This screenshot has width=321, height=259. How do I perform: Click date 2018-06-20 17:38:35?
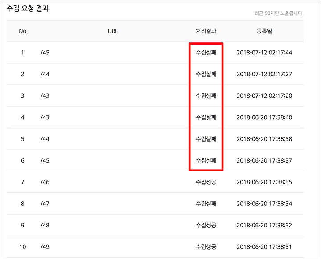coord(264,182)
